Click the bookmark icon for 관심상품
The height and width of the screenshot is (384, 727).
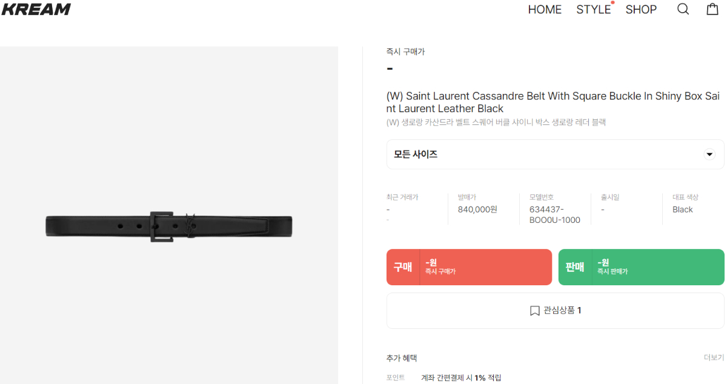point(534,311)
